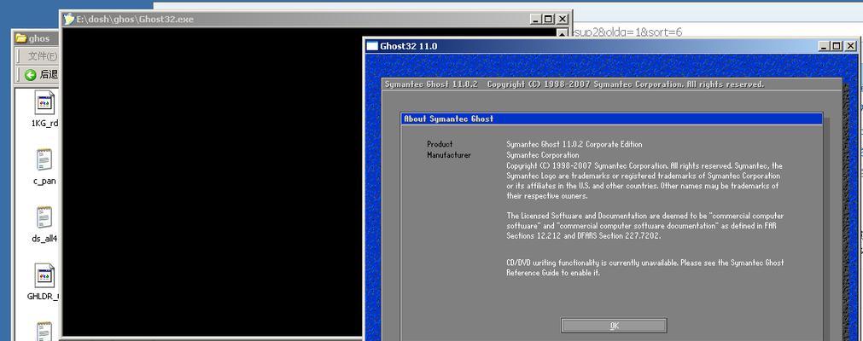Maximize the Ghost32 11.0 window
863x341 pixels.
tap(837, 46)
